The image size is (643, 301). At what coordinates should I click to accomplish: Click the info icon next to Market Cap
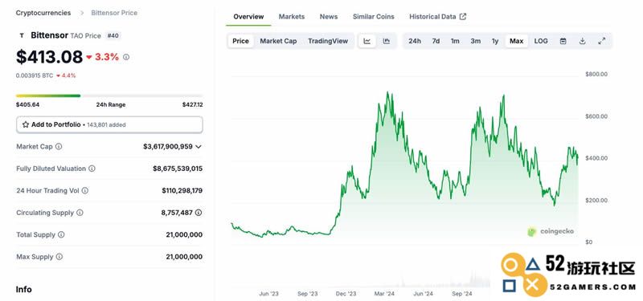59,146
